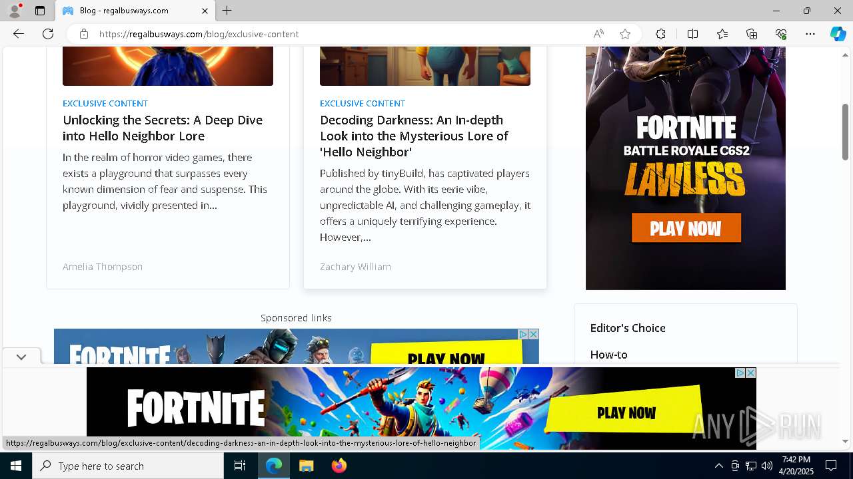Open the volume control
This screenshot has width=853, height=479.
[x=766, y=466]
